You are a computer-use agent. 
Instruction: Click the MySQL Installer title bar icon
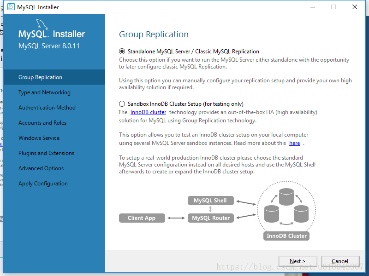tap(11, 7)
